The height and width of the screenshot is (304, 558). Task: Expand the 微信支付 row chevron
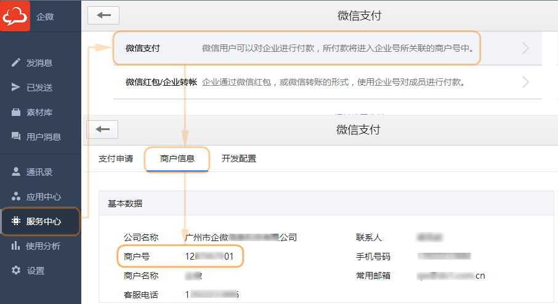coord(525,48)
